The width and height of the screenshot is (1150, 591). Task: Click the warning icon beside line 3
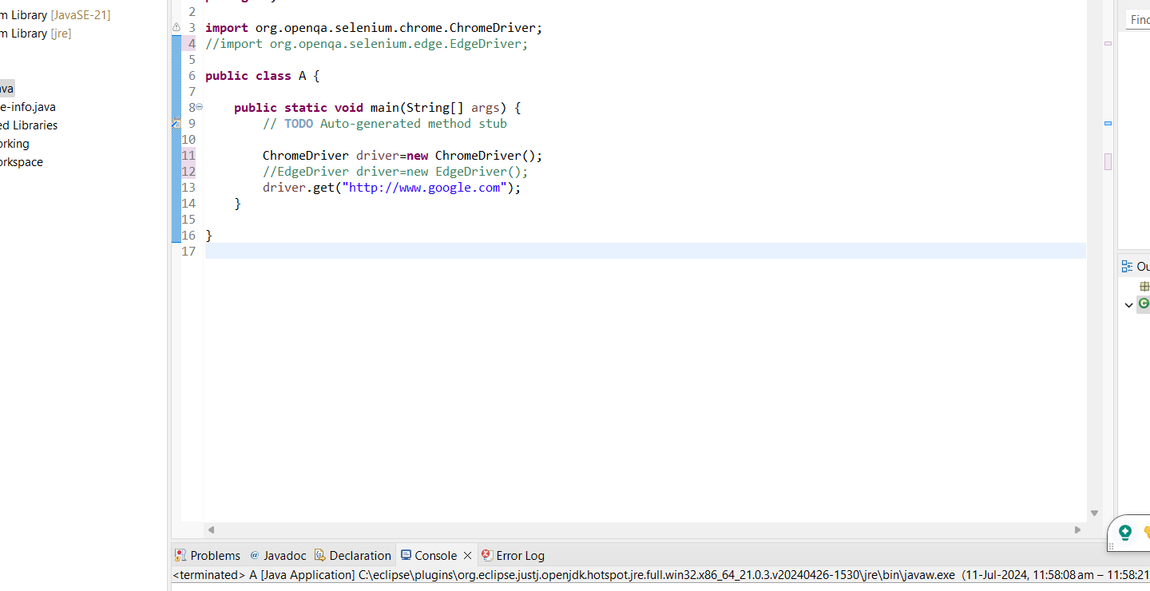click(x=176, y=26)
